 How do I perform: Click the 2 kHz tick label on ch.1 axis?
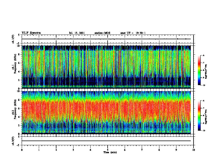tap(19, 80)
